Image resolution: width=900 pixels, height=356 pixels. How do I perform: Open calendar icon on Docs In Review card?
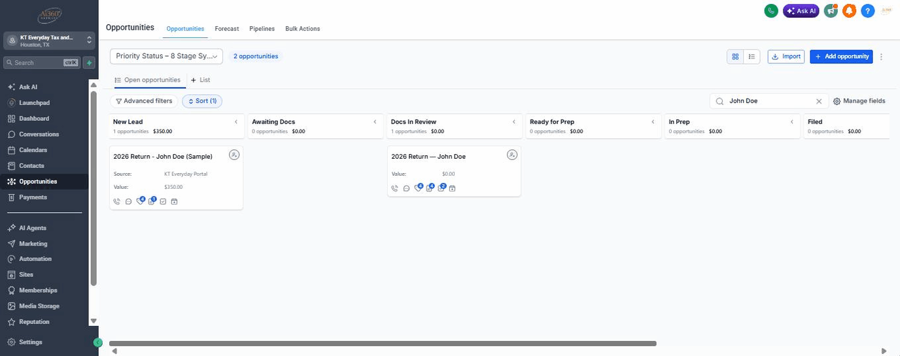pyautogui.click(x=452, y=188)
